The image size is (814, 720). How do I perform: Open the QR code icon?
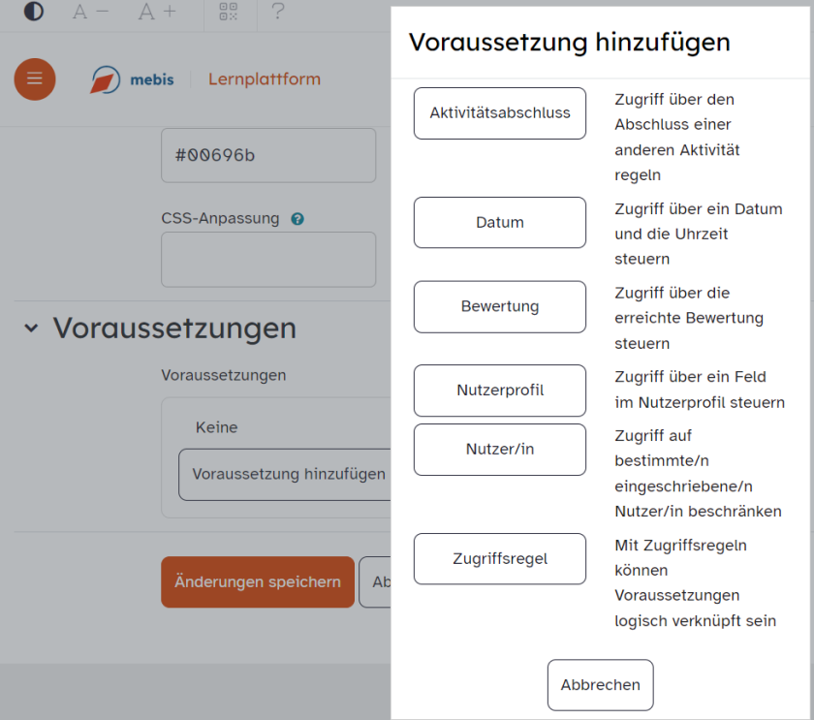[228, 14]
